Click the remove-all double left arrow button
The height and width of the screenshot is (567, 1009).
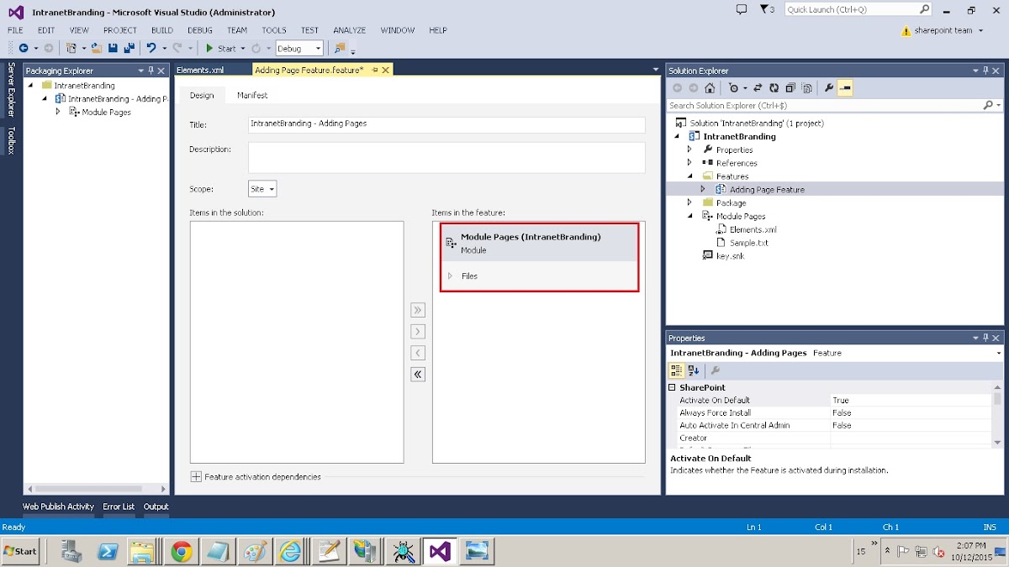418,375
